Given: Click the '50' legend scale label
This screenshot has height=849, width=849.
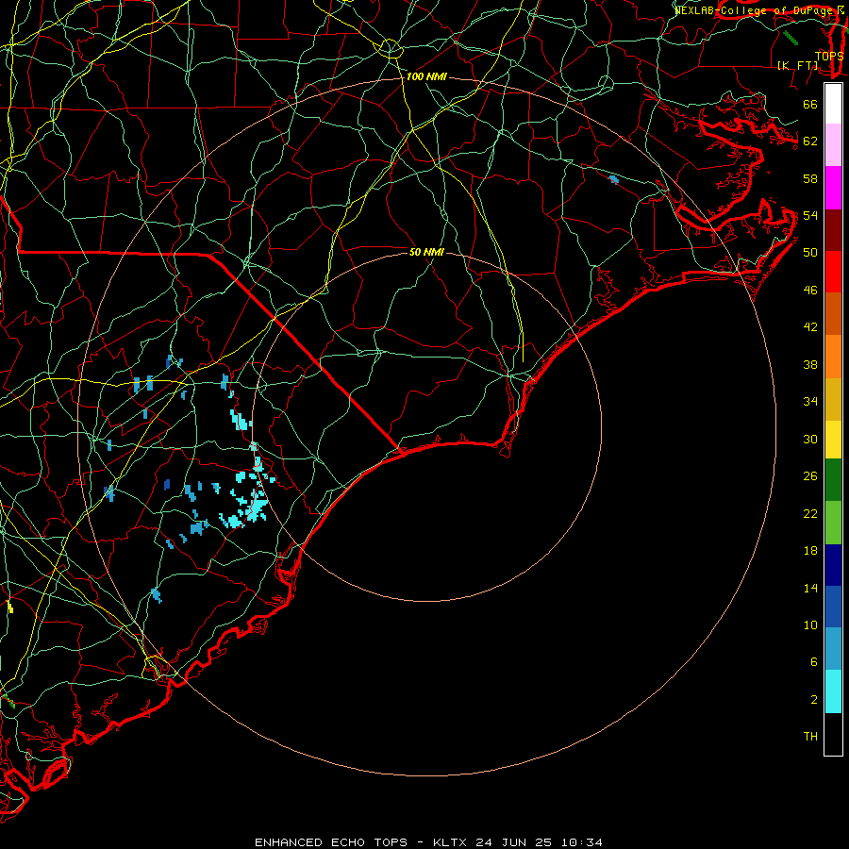Looking at the screenshot, I should tap(810, 253).
